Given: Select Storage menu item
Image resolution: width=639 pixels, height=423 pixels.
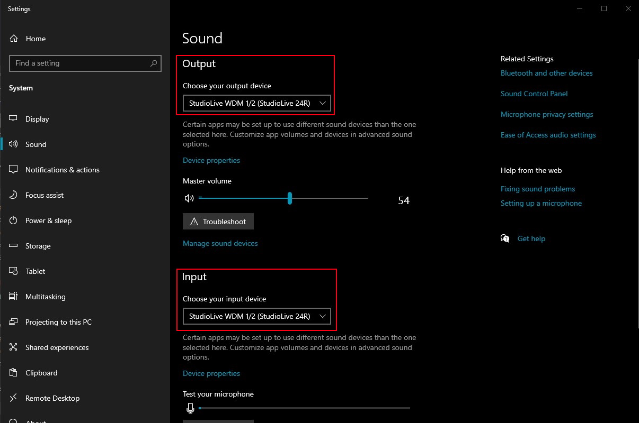Looking at the screenshot, I should [38, 246].
